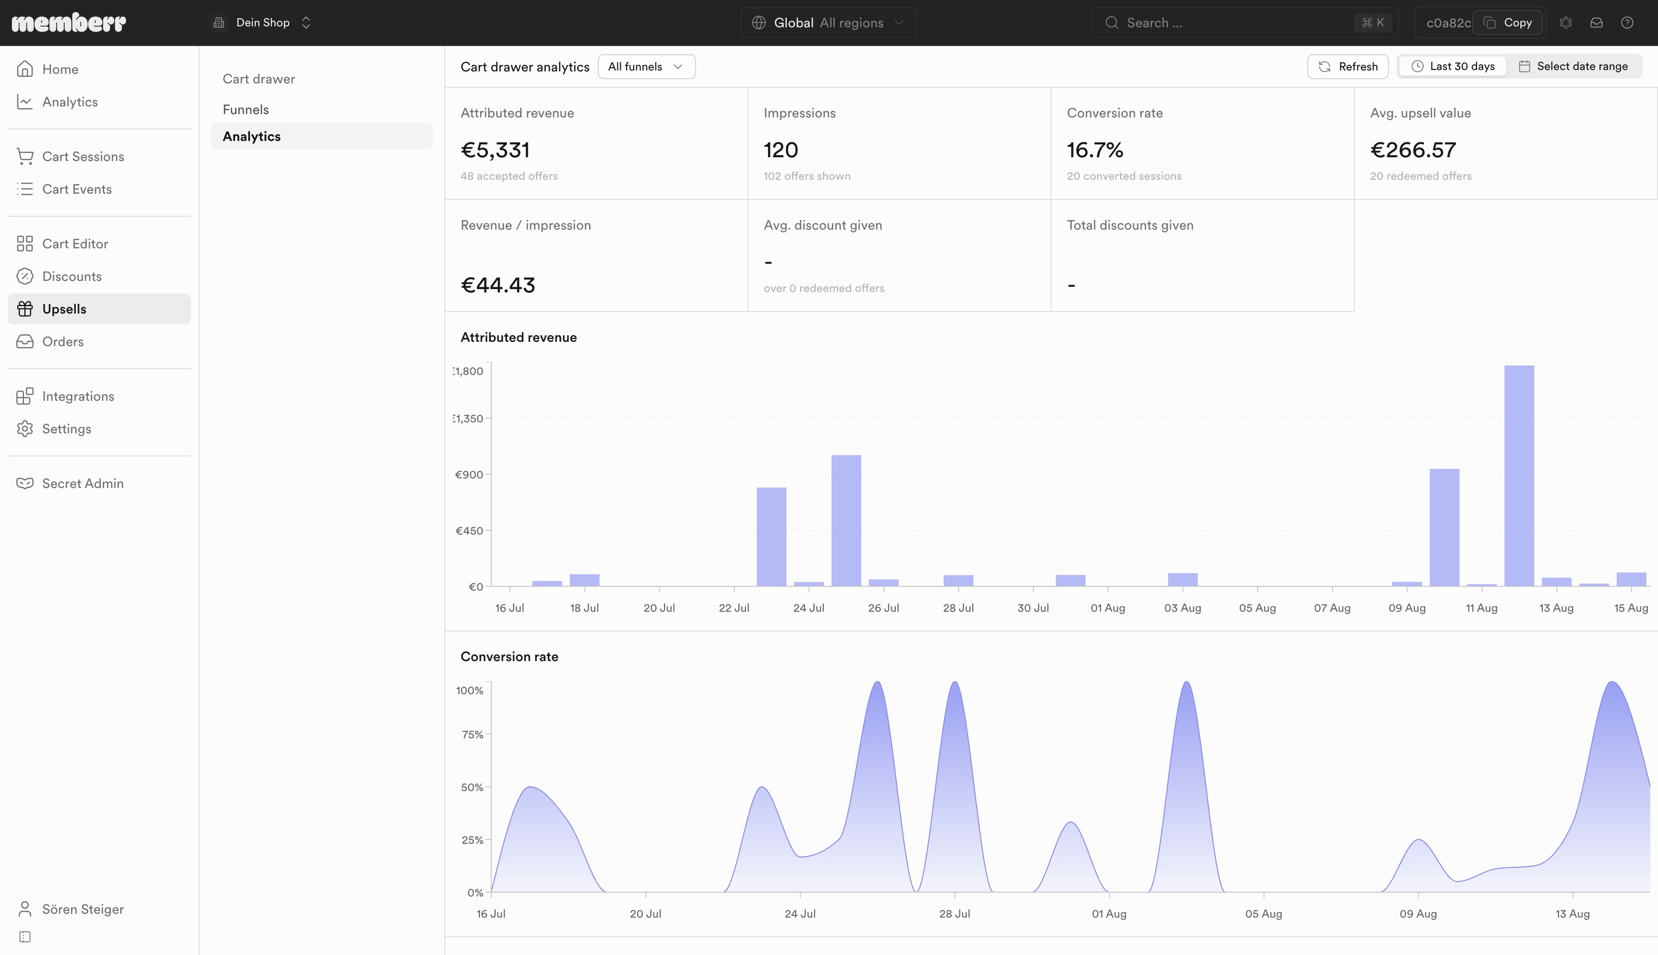The image size is (1658, 955).
Task: Expand the All funnels dropdown
Action: click(647, 67)
